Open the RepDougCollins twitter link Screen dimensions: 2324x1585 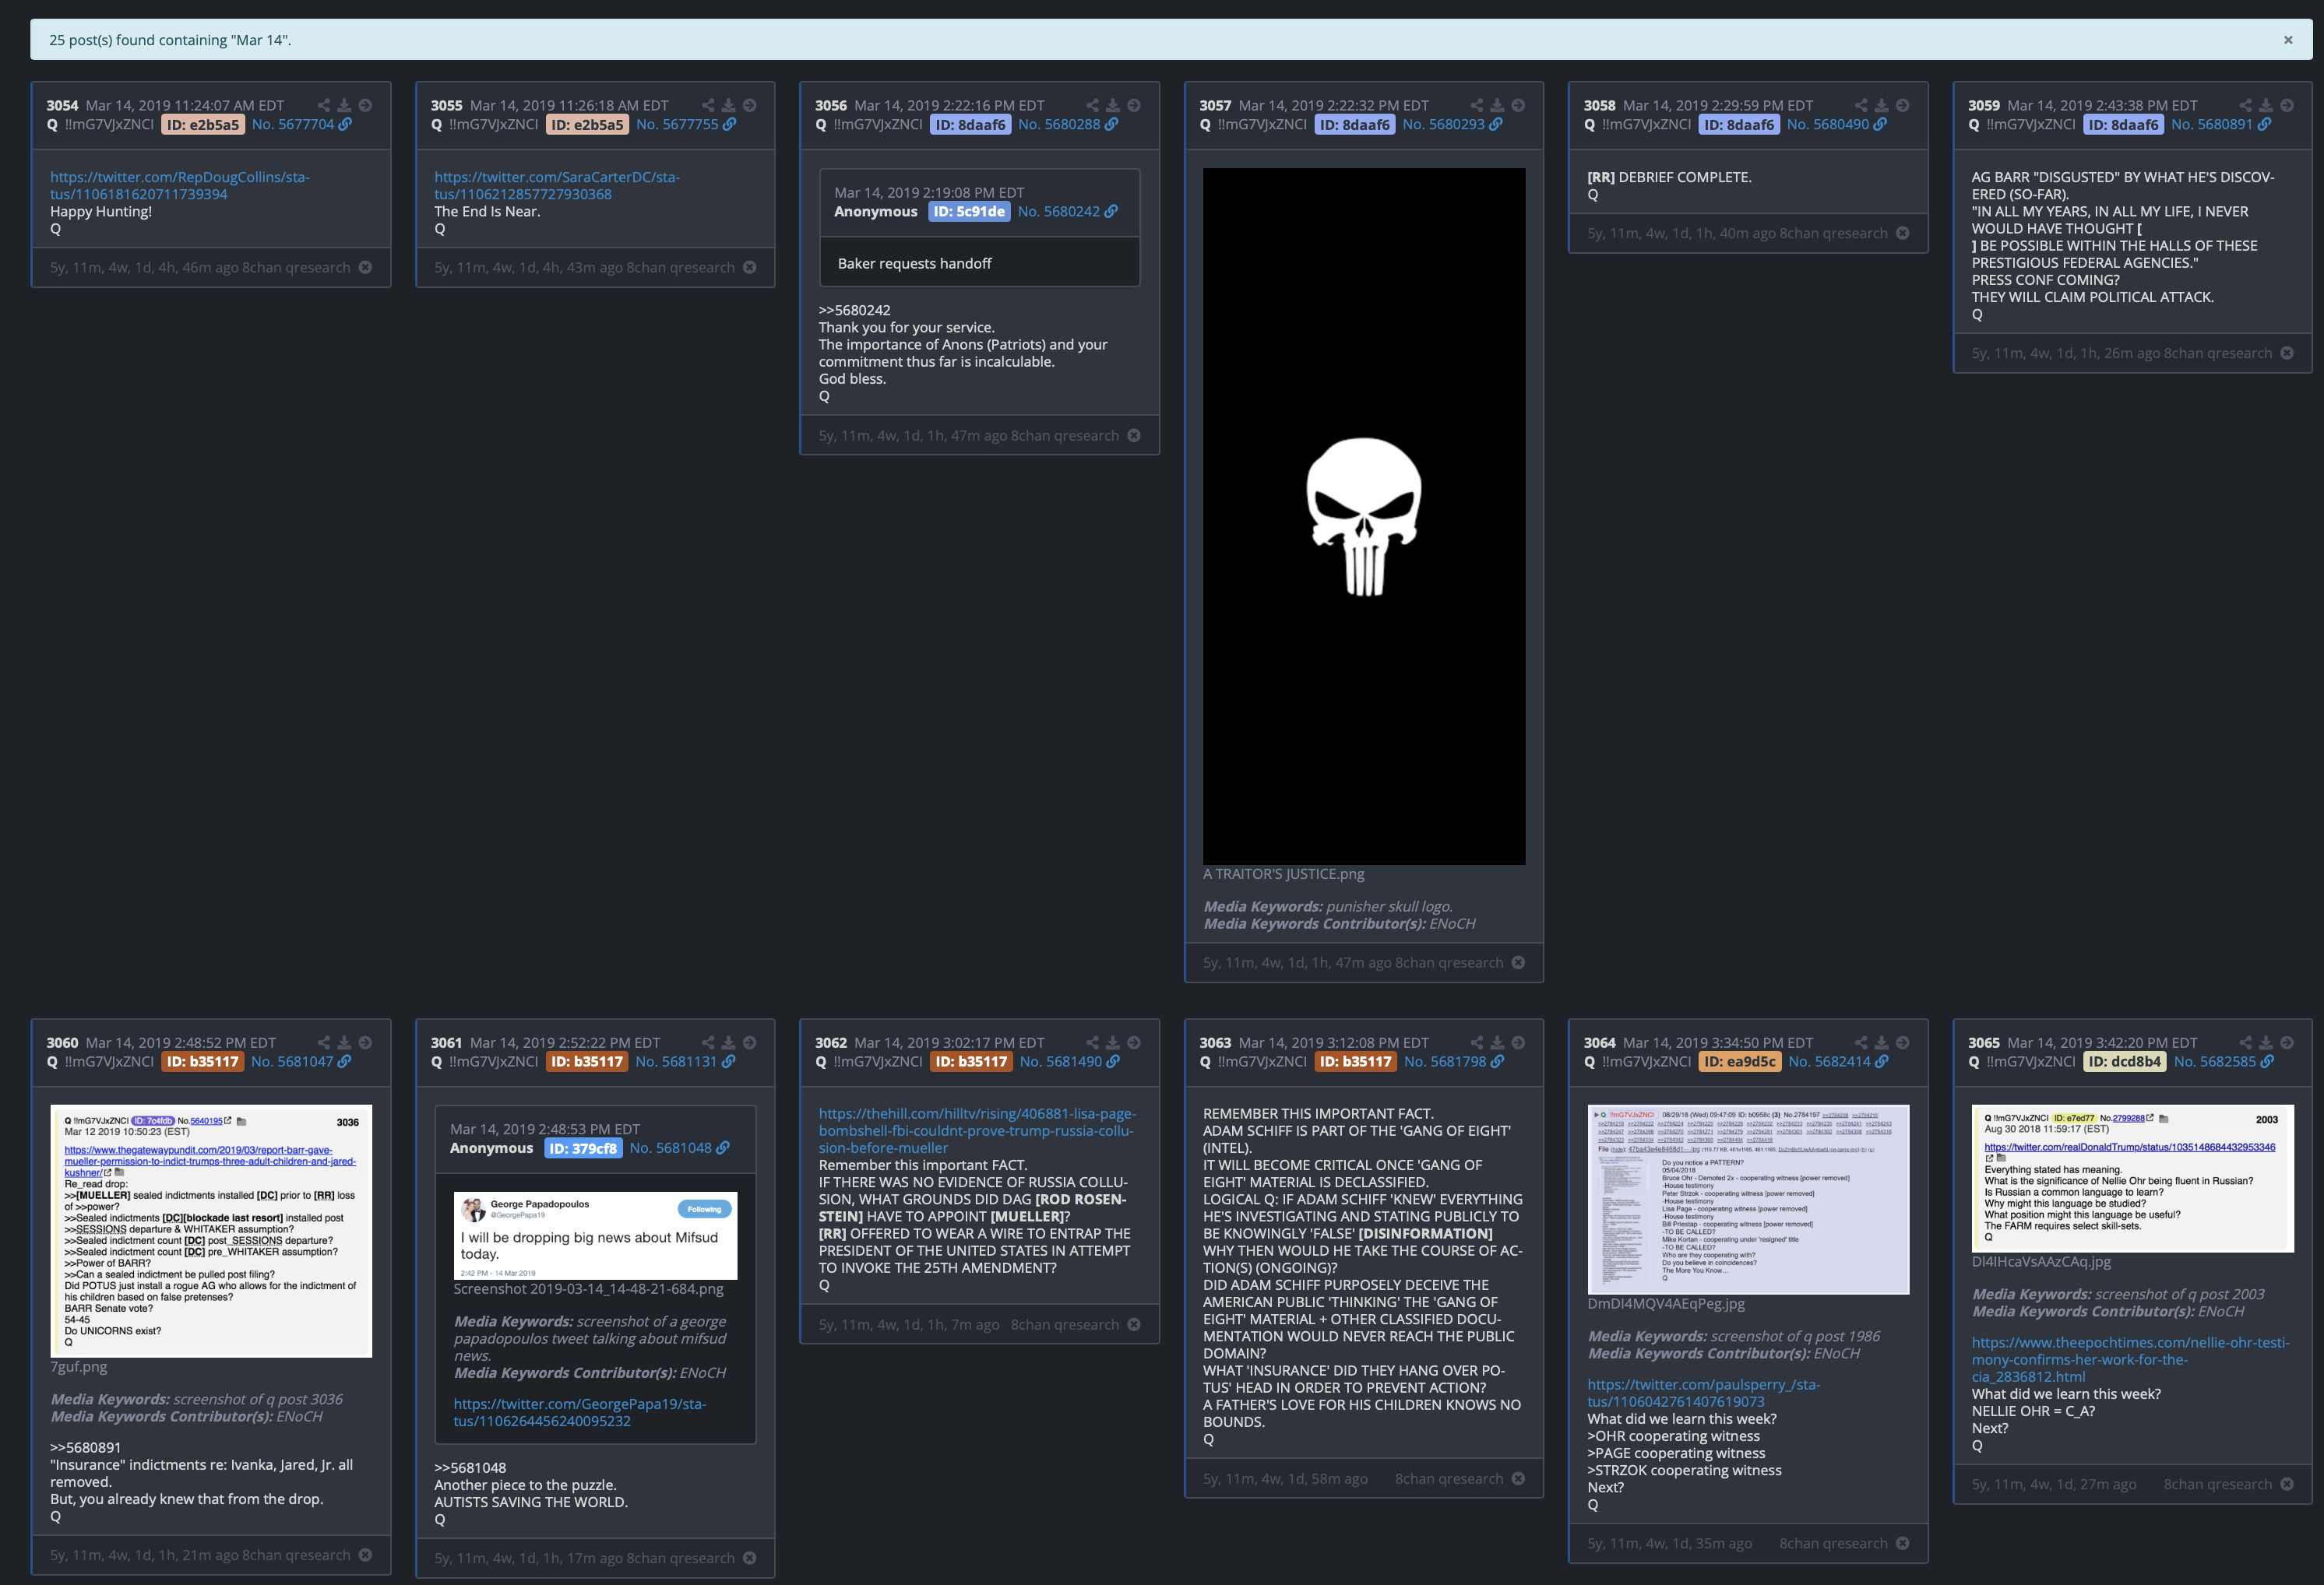[180, 186]
